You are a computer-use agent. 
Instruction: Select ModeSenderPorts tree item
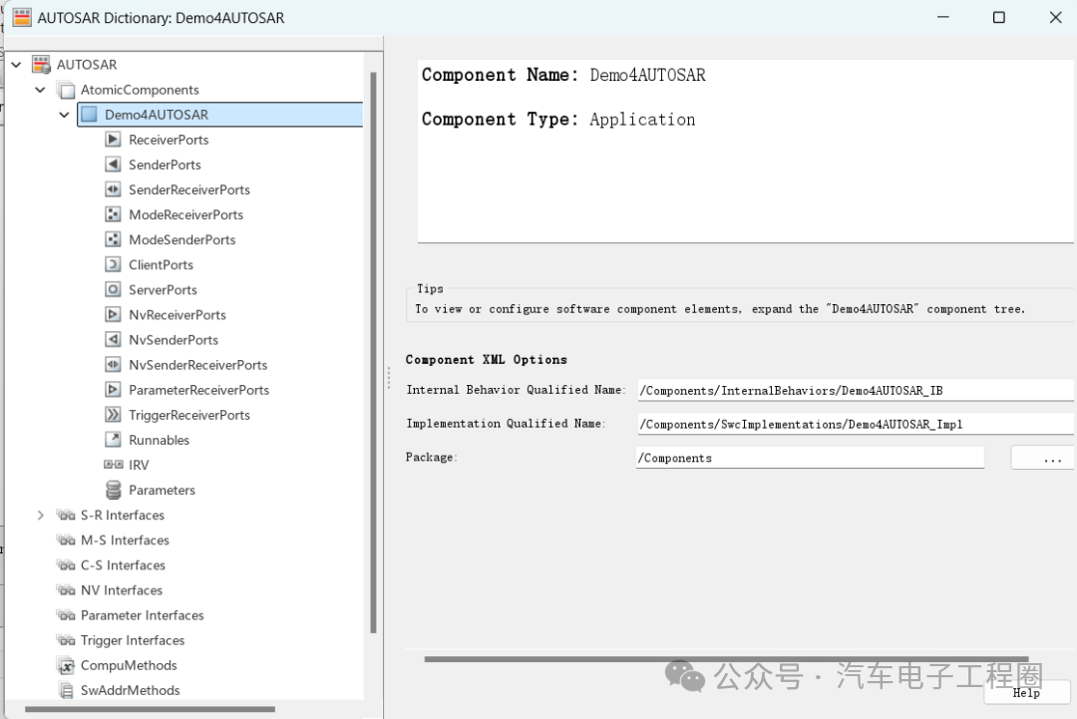tap(182, 239)
